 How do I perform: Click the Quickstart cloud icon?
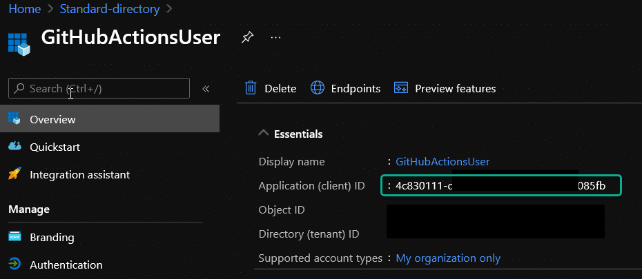point(14,146)
